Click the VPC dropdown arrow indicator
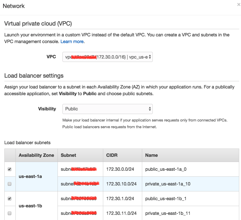Image resolution: width=241 pixels, height=220 pixels. pos(150,57)
